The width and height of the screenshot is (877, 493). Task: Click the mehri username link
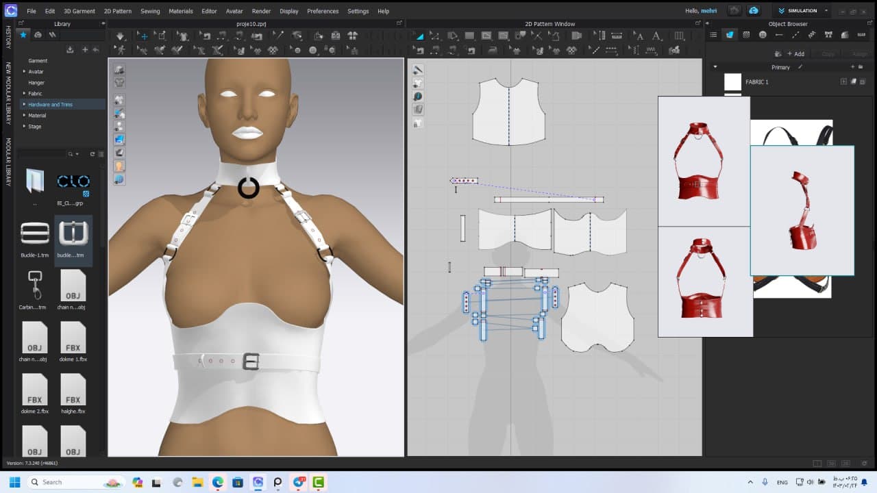coord(708,11)
